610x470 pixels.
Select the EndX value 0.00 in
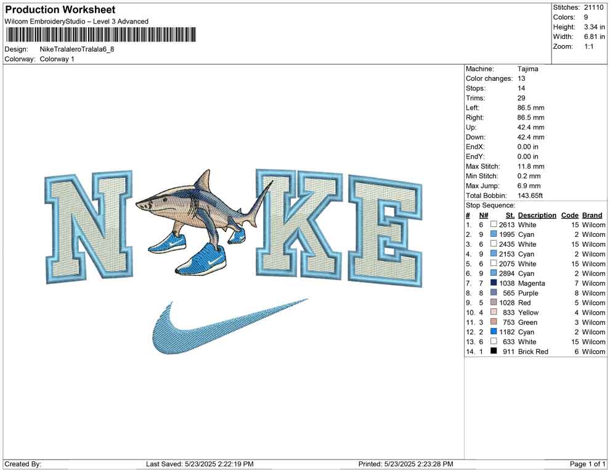click(527, 146)
